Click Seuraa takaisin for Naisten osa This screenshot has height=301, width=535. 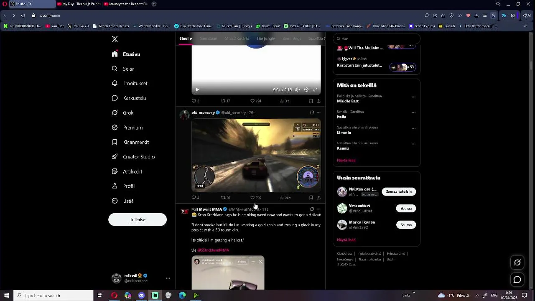point(399,192)
